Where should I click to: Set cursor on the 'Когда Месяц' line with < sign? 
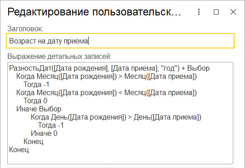click(107, 93)
